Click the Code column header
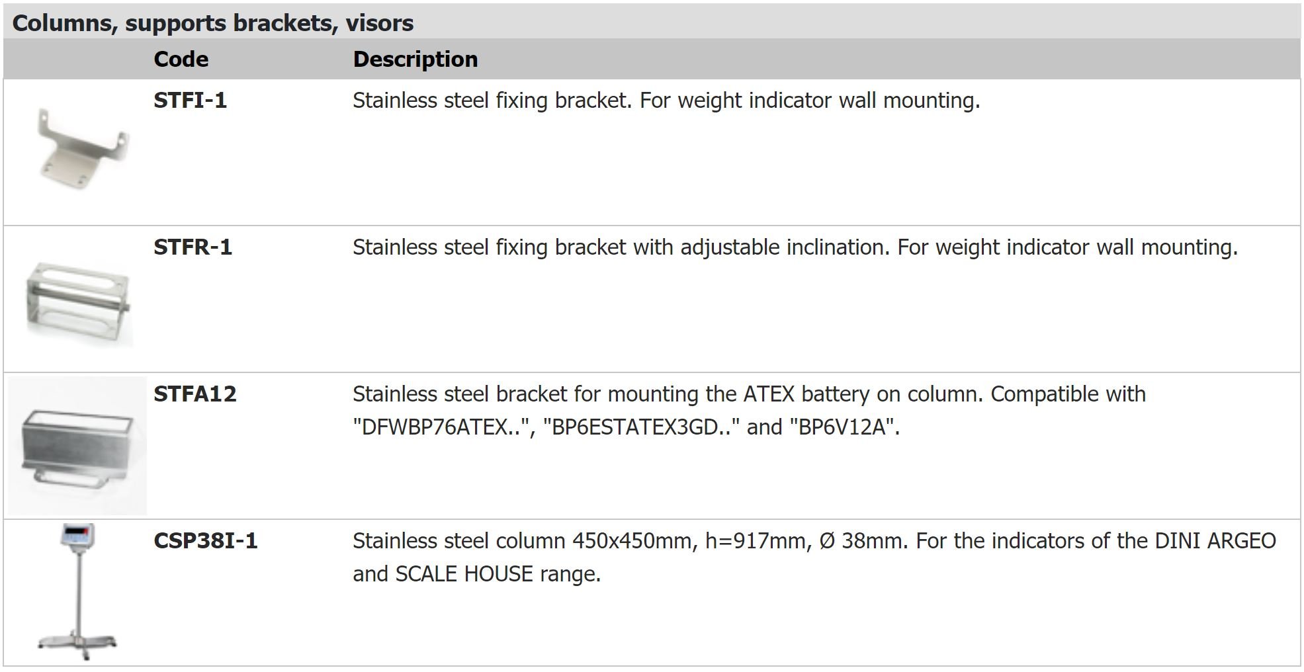 click(x=181, y=60)
